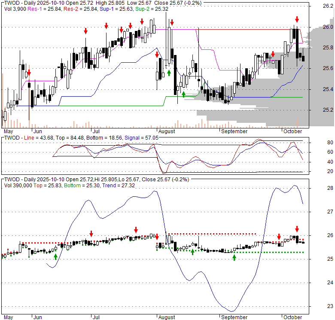Click the red down arrow in late June, top chart
This screenshot has height=320, width=335.
tap(85, 31)
